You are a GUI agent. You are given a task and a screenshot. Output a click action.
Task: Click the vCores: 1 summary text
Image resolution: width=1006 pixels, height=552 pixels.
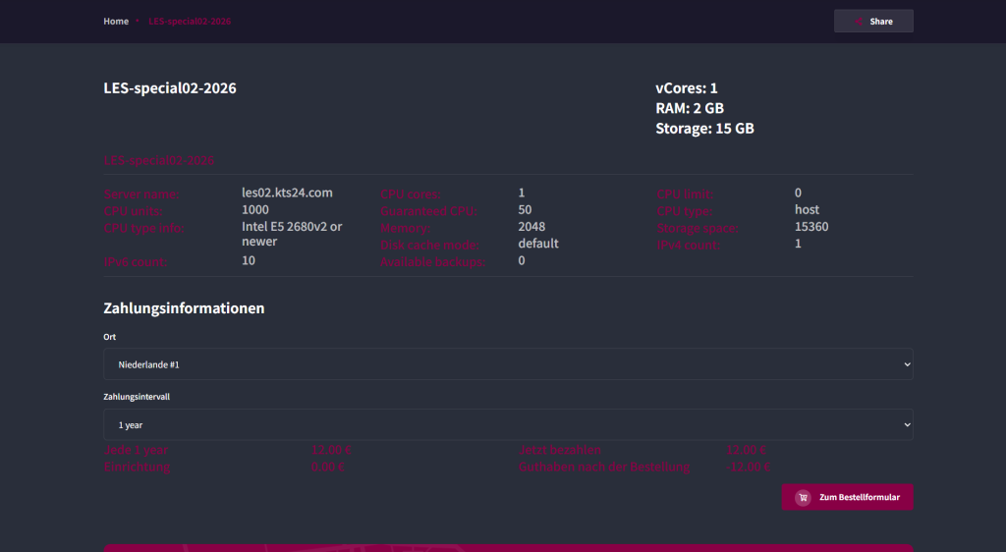(686, 88)
